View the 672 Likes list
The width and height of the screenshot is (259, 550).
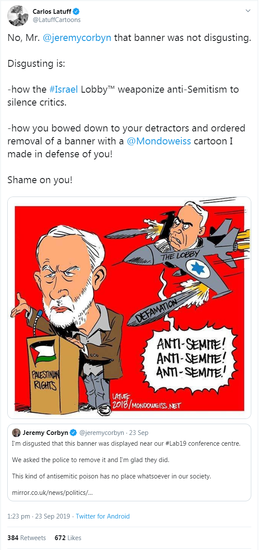tap(68, 537)
